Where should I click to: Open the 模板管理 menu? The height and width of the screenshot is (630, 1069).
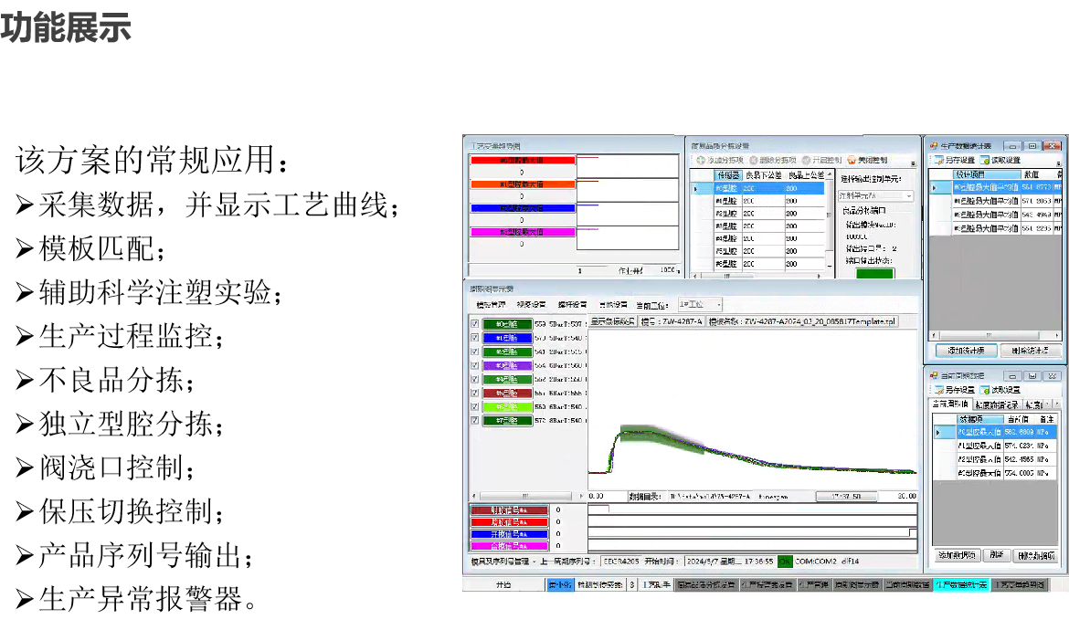[x=491, y=305]
